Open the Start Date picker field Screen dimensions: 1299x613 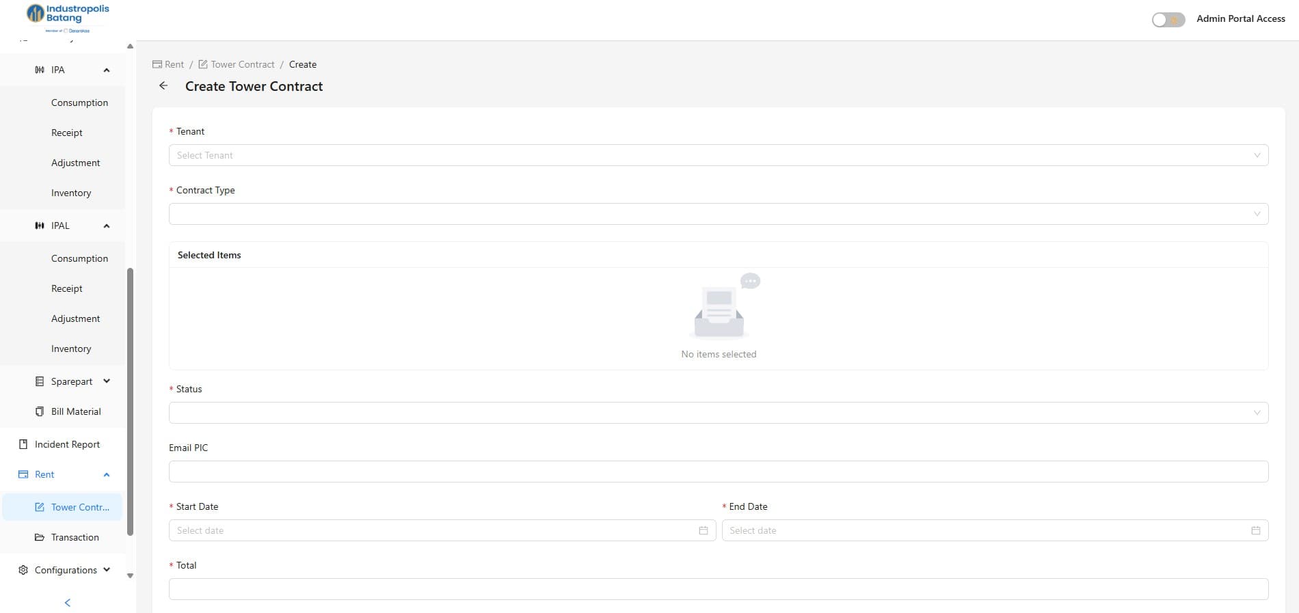coord(442,530)
